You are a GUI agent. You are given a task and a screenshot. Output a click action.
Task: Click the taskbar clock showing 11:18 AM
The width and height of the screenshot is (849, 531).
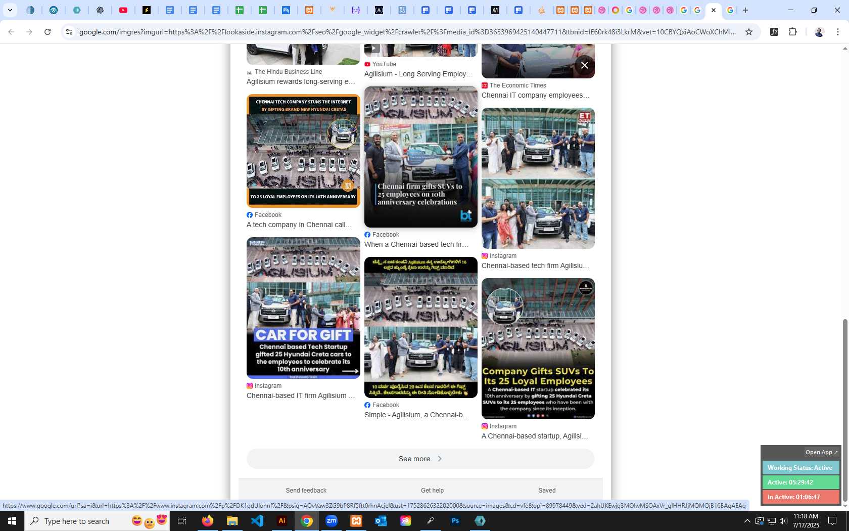(x=806, y=521)
